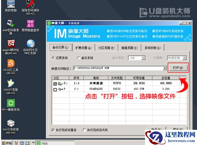This screenshot has height=145, width=197.
Task: Open the GHOST克隆 desktop icon
Action: pyautogui.click(x=11, y=87)
